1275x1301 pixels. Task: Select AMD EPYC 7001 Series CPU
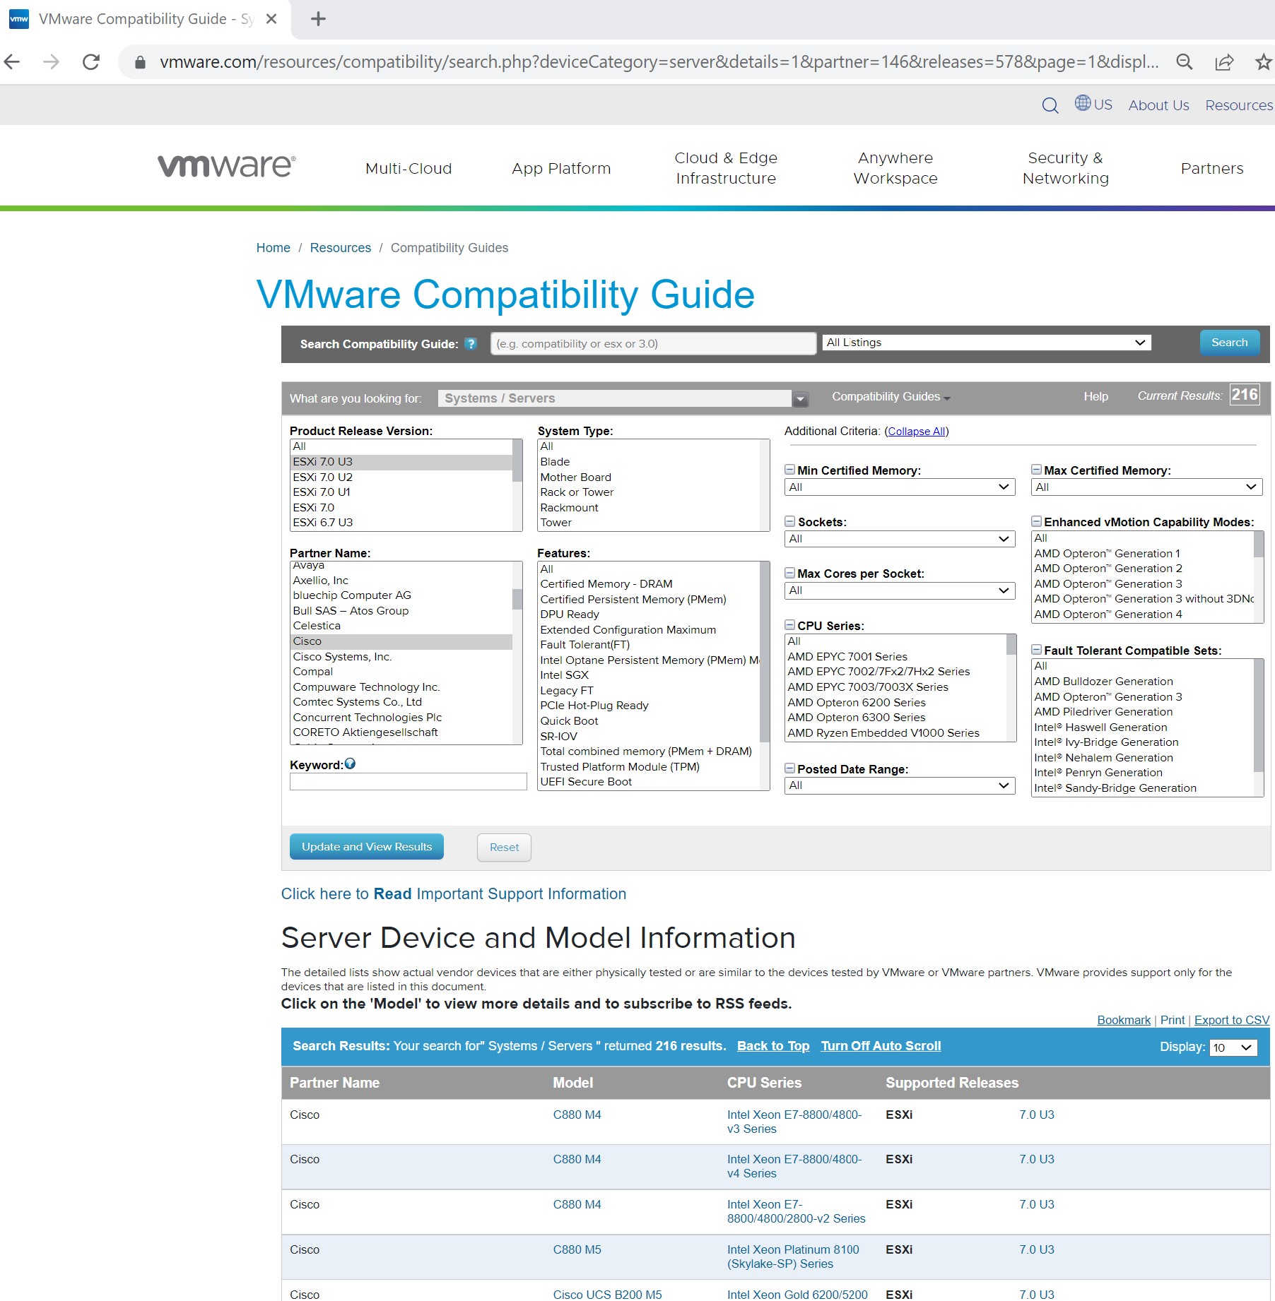pos(895,657)
